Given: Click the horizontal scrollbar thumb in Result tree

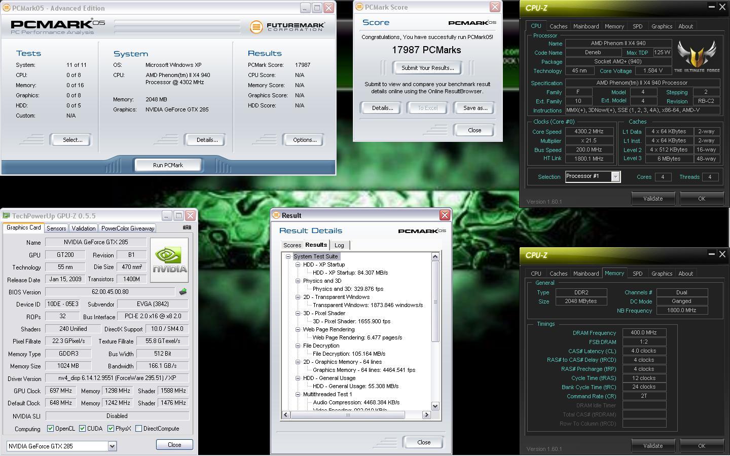Looking at the screenshot, I should (348, 415).
